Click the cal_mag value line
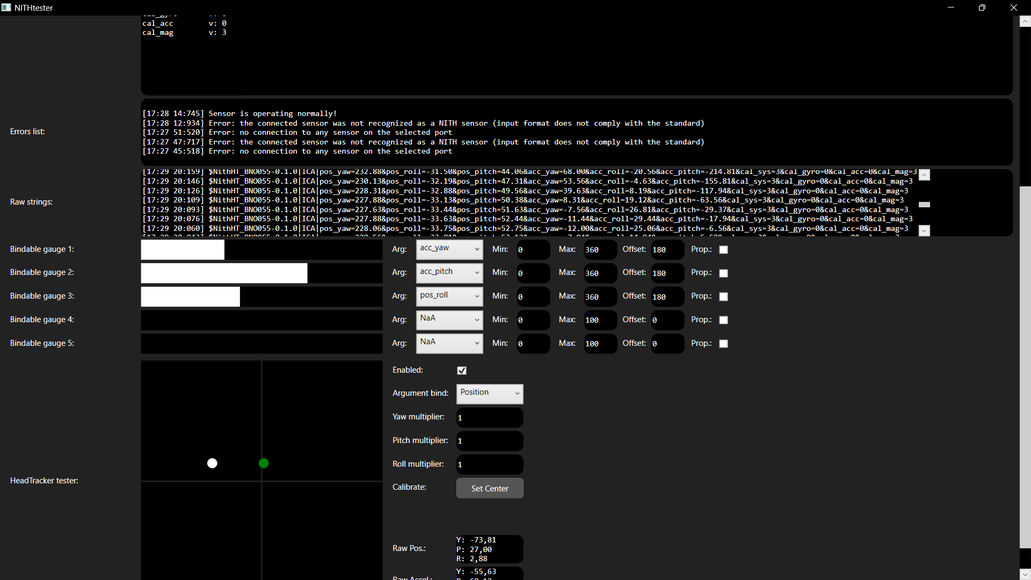Image resolution: width=1031 pixels, height=580 pixels. (x=184, y=32)
